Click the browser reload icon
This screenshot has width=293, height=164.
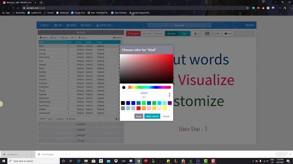coord(13,8)
